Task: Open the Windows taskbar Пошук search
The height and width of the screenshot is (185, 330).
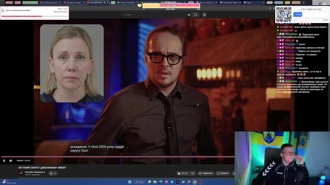Action: pos(140,182)
